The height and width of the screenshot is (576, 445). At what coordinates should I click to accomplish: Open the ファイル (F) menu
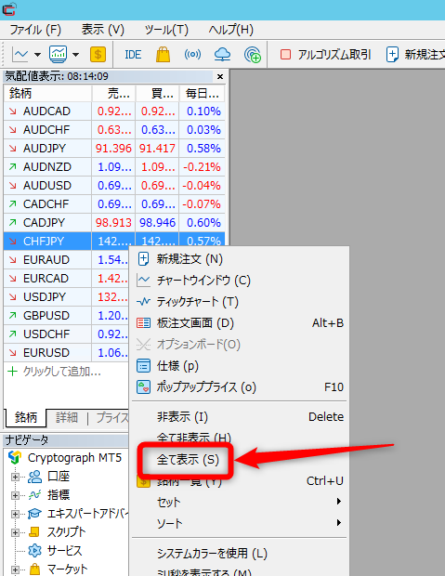35,30
